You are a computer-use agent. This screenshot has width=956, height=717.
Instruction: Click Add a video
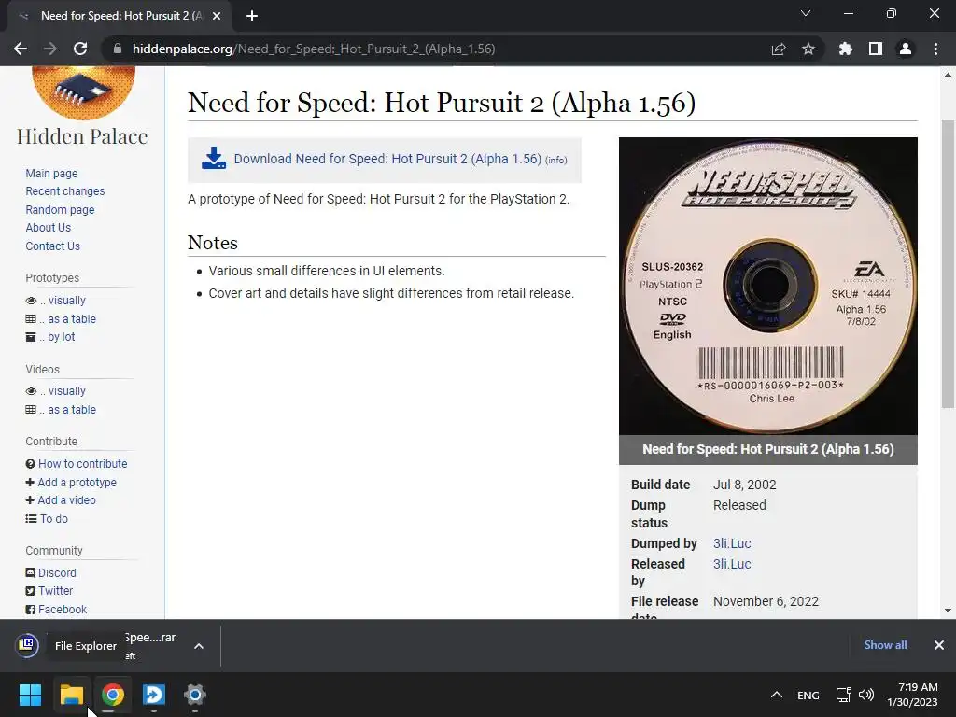pyautogui.click(x=66, y=500)
